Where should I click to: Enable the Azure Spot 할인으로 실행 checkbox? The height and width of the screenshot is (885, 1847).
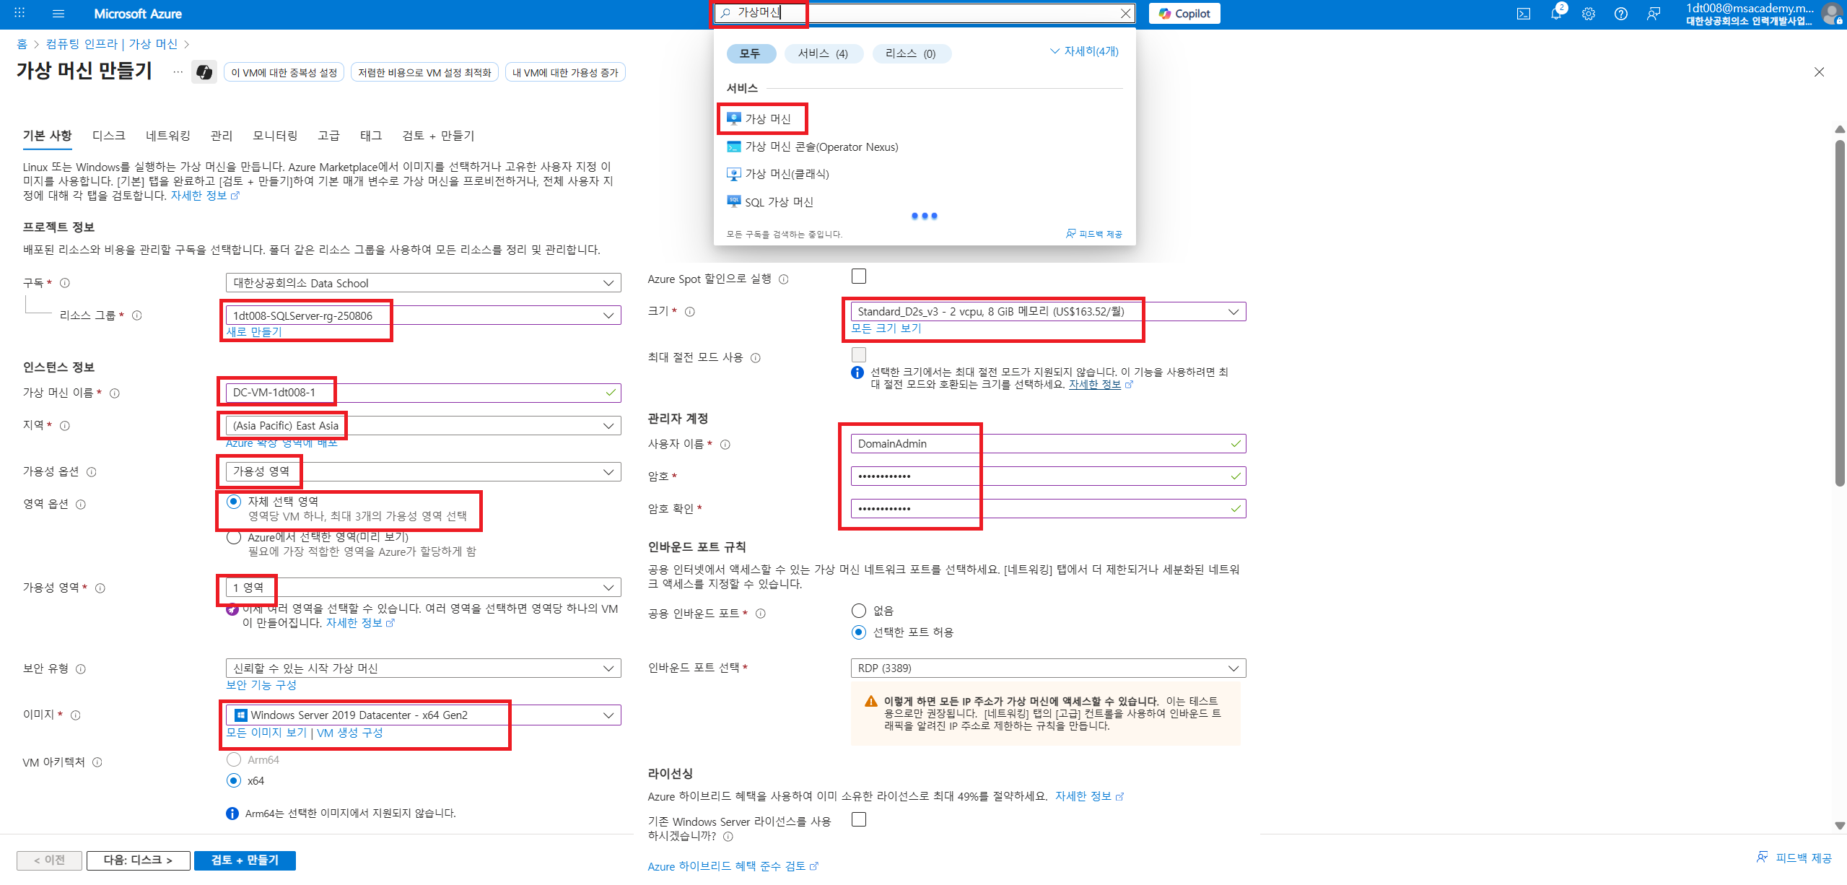point(858,276)
